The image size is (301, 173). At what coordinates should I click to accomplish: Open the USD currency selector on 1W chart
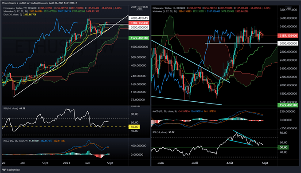pos(139,8)
